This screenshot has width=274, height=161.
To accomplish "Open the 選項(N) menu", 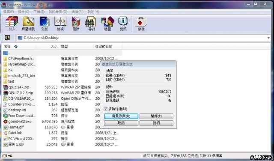I will click(77, 12).
